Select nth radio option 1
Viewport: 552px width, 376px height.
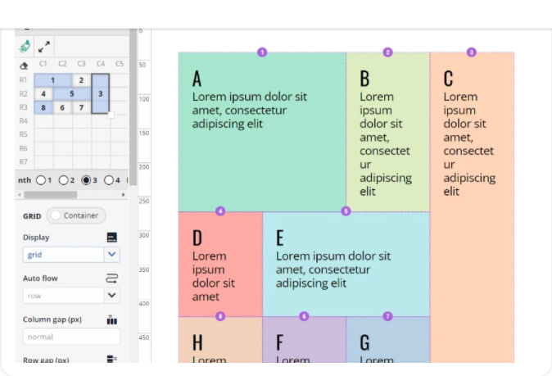pyautogui.click(x=41, y=180)
